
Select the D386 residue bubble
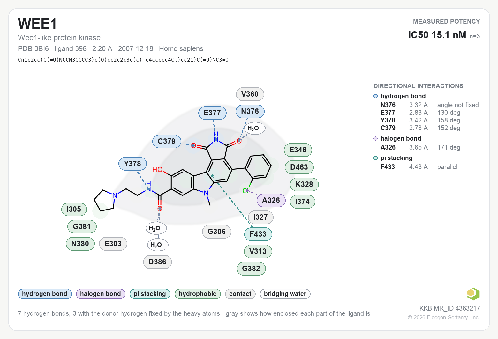157,262
